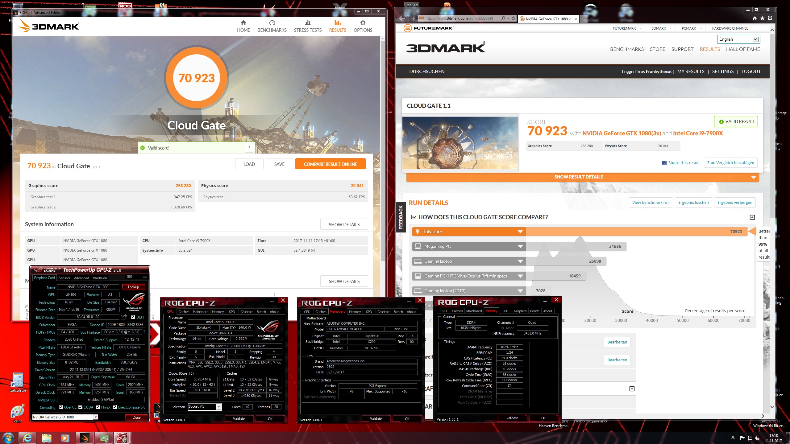Expand Gaming PC HTC Vive/Oculus Rift dropdown
The image size is (790, 444).
pos(520,276)
